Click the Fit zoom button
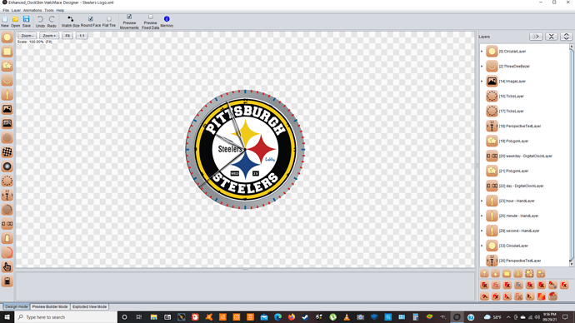Image resolution: width=575 pixels, height=323 pixels. (67, 36)
